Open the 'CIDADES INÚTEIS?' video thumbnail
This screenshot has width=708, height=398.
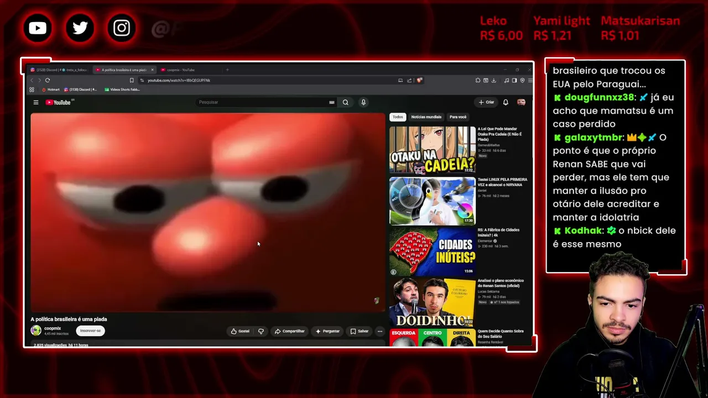point(433,252)
